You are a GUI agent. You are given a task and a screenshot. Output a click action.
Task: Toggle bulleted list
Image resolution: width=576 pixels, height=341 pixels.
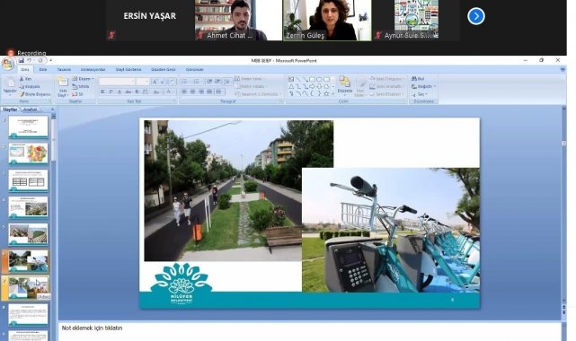[185, 82]
